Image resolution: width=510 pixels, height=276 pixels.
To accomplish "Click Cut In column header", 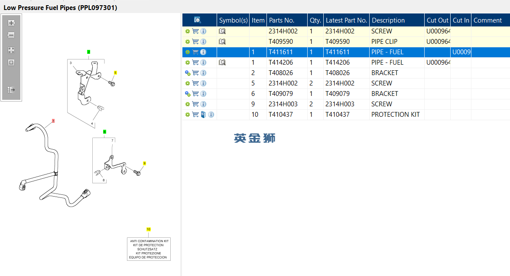I will [461, 20].
